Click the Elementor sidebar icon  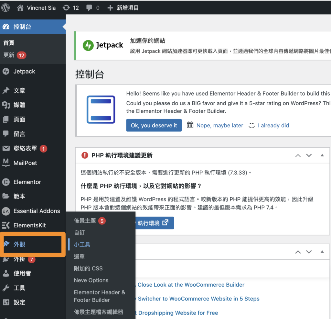click(x=6, y=182)
